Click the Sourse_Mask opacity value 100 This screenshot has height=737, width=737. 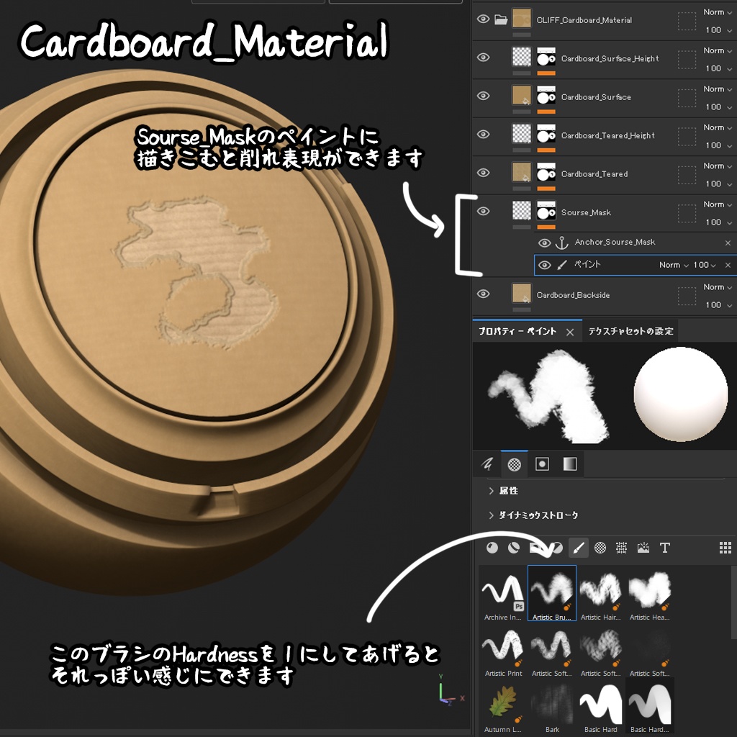[712, 222]
